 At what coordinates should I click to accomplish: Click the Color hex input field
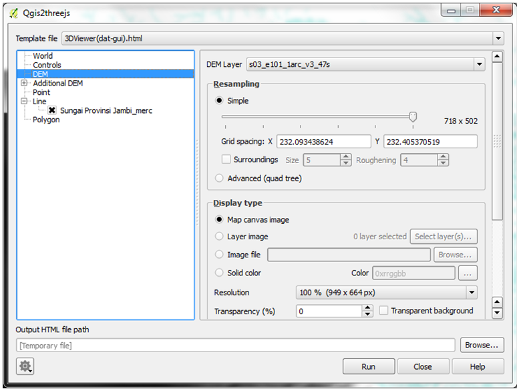(413, 273)
